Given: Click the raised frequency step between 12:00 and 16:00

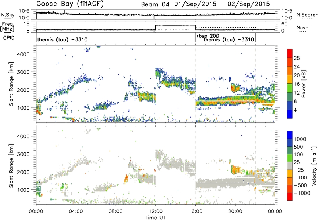Looking at the screenshot, I should [x=175, y=25].
